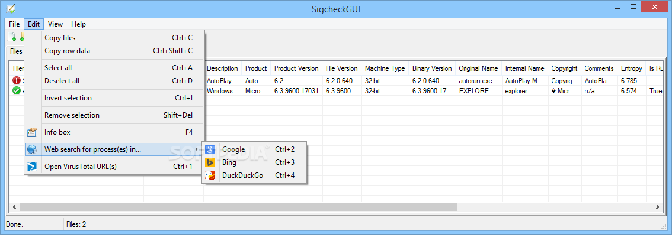
Task: Click the 'Done.' status bar text
Action: click(x=15, y=224)
